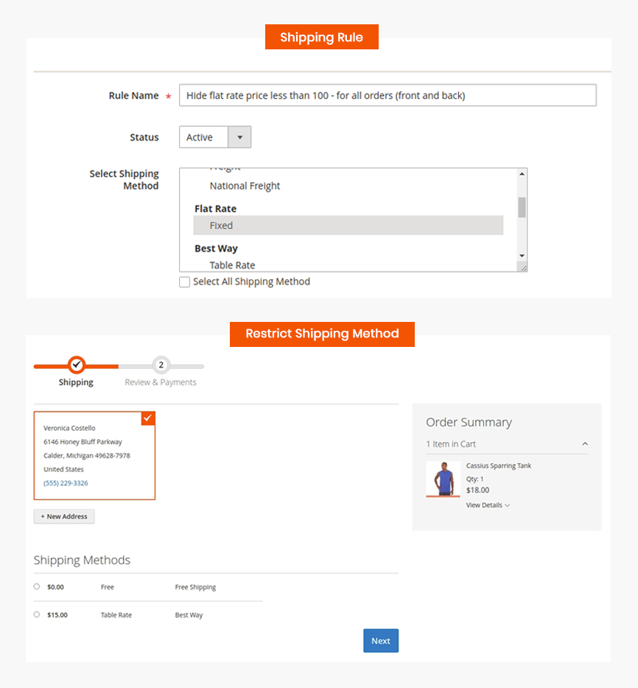The image size is (638, 688).
Task: Click the list scrollbar down arrow
Action: tap(522, 256)
